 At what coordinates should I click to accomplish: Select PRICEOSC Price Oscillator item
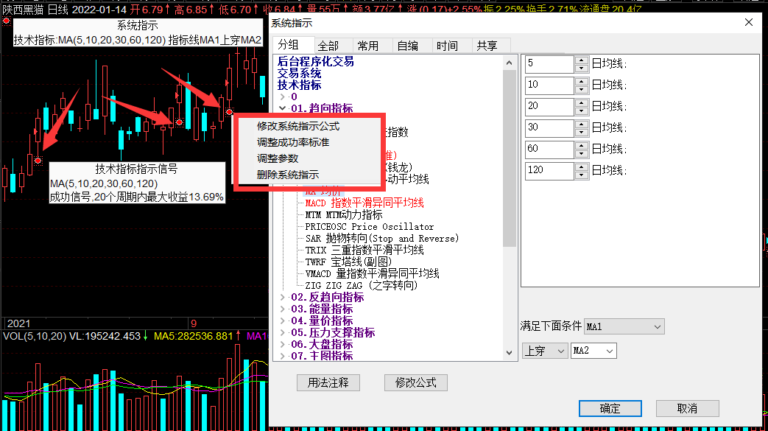(x=370, y=226)
